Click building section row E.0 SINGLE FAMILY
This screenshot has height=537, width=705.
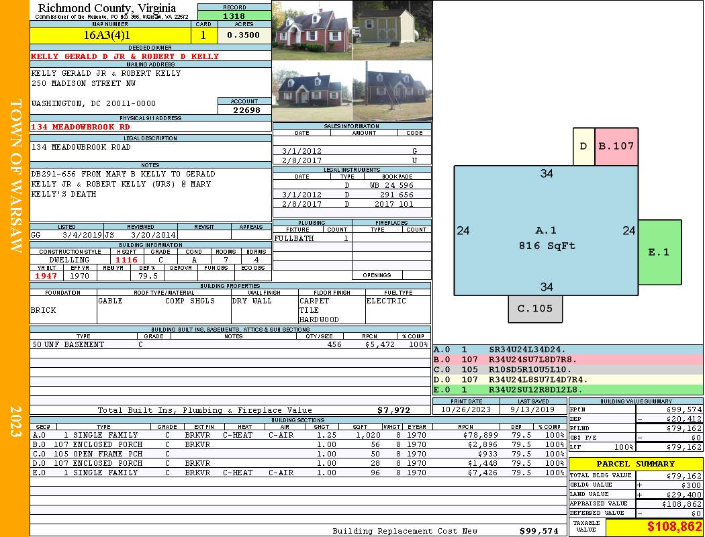coord(298,473)
